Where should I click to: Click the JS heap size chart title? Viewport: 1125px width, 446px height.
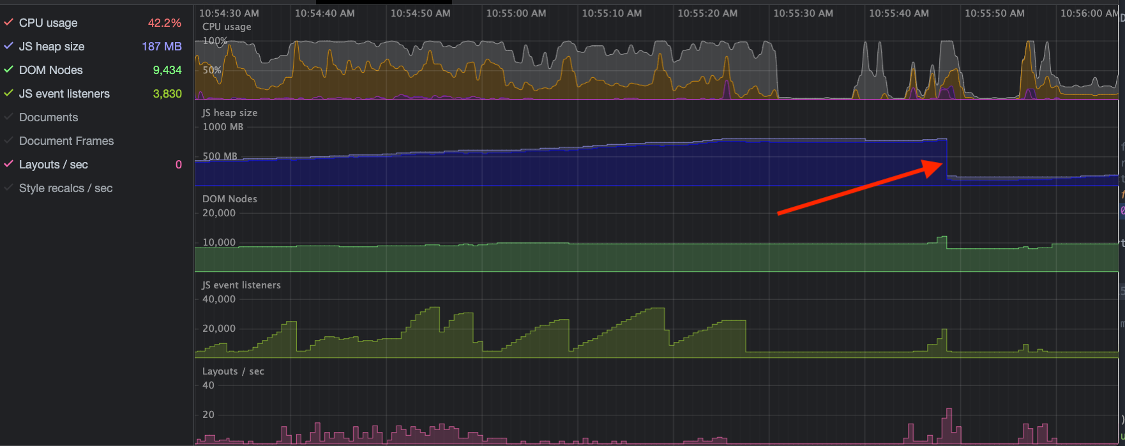coord(230,113)
